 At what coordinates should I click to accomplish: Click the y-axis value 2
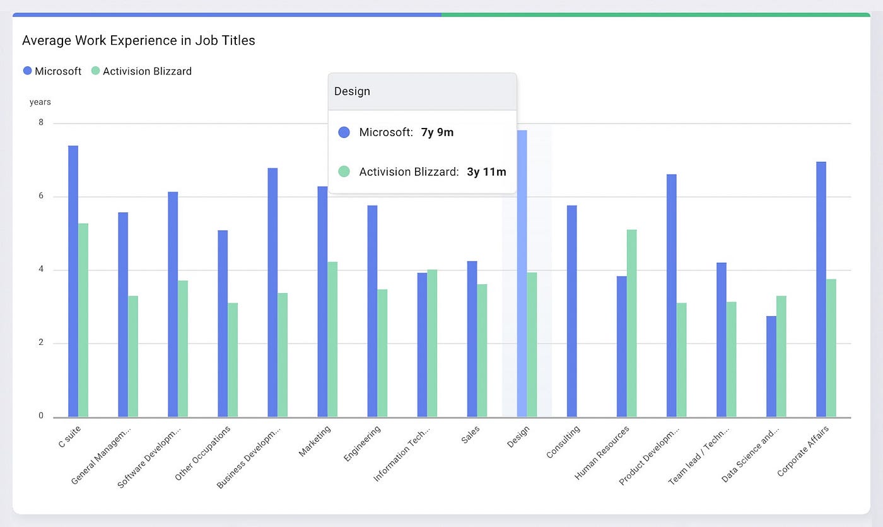pyautogui.click(x=41, y=342)
